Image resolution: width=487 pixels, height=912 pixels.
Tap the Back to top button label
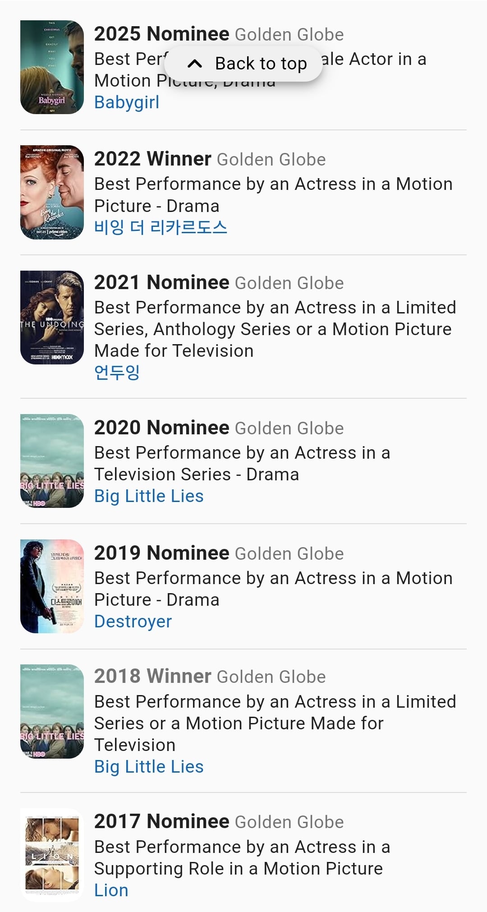pyautogui.click(x=261, y=64)
